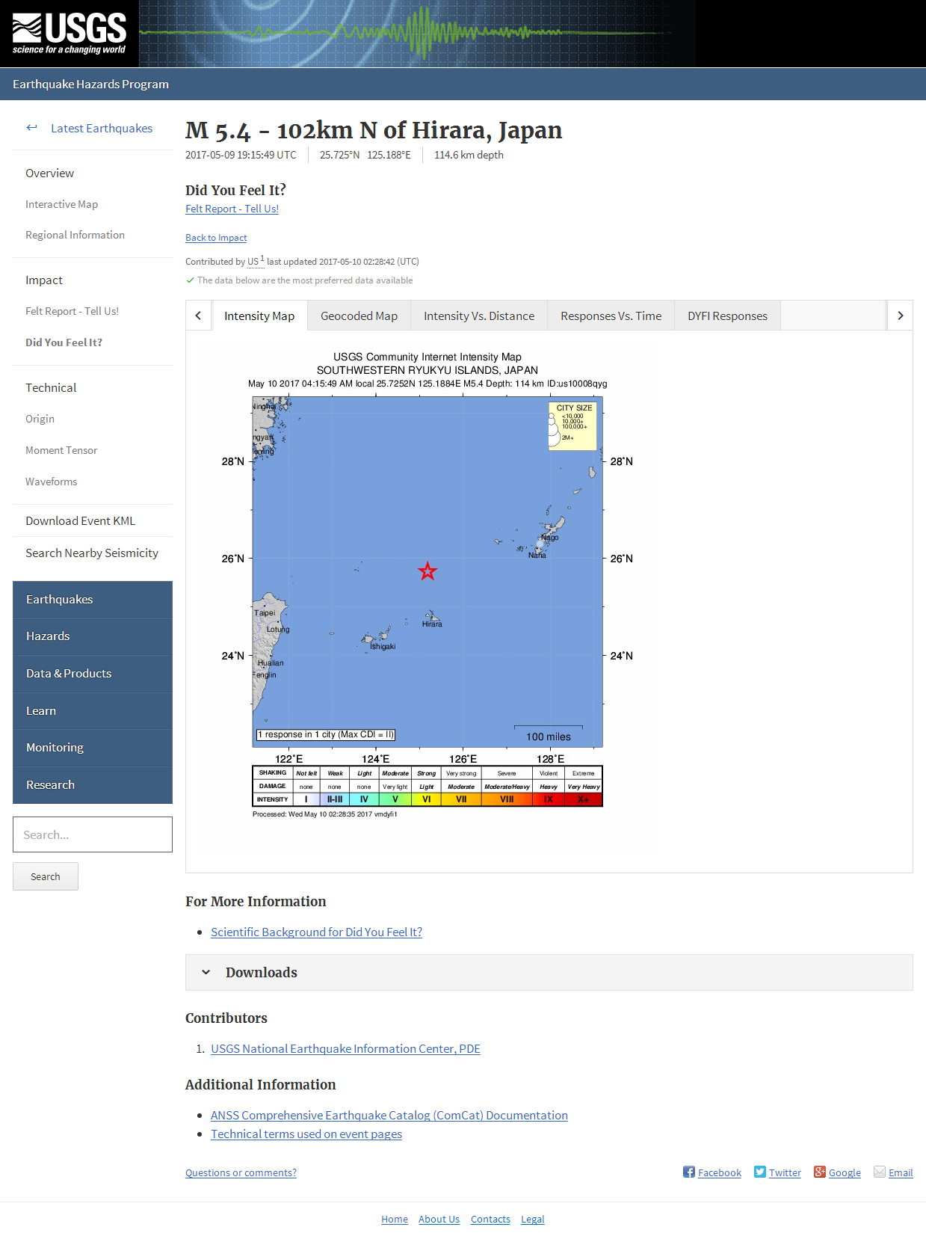Open Waveforms page

[52, 482]
